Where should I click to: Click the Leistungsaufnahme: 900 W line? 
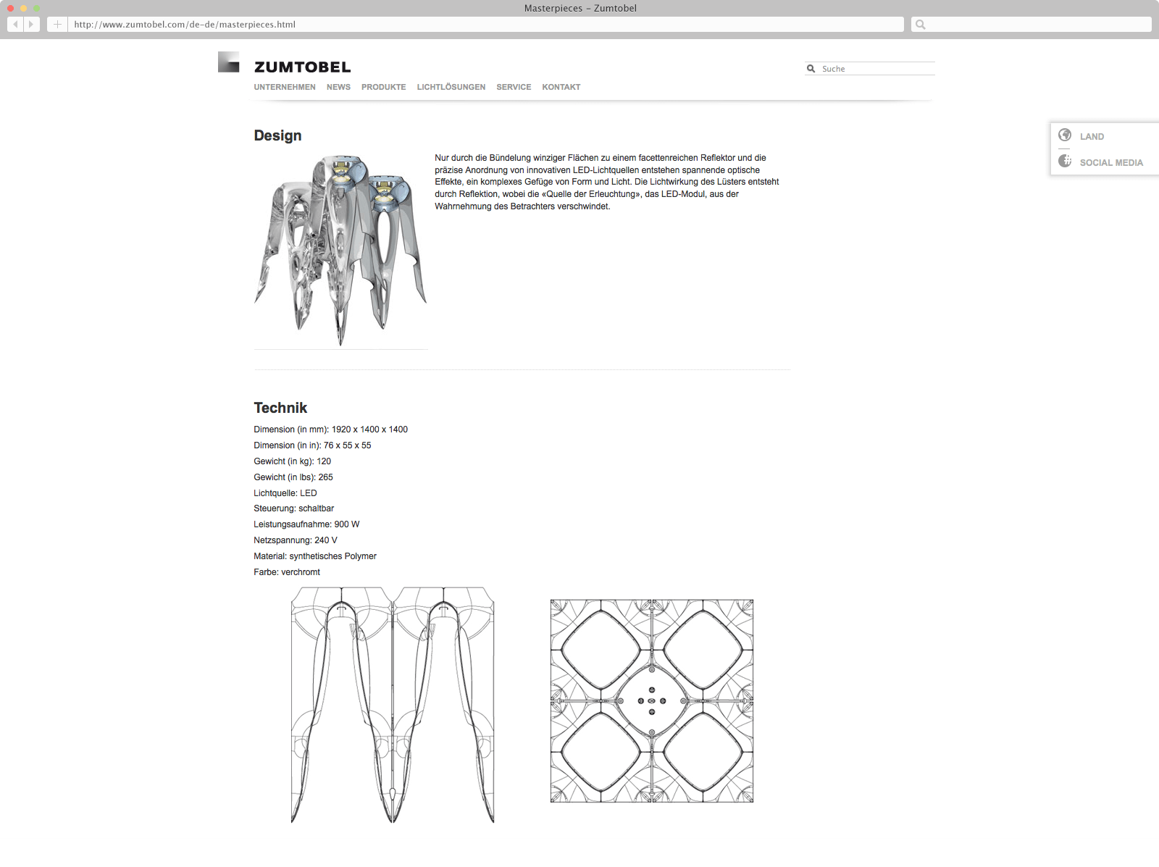tap(306, 524)
